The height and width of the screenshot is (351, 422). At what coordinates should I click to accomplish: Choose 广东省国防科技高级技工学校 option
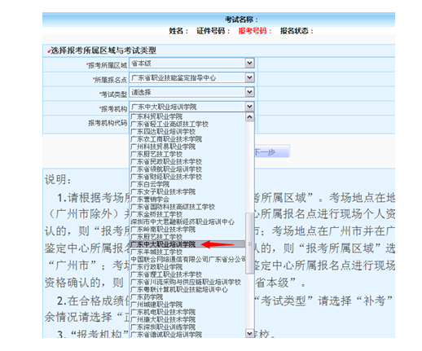pos(187,207)
